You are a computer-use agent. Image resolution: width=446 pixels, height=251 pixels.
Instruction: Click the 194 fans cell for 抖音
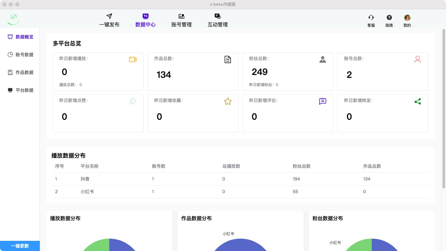296,179
